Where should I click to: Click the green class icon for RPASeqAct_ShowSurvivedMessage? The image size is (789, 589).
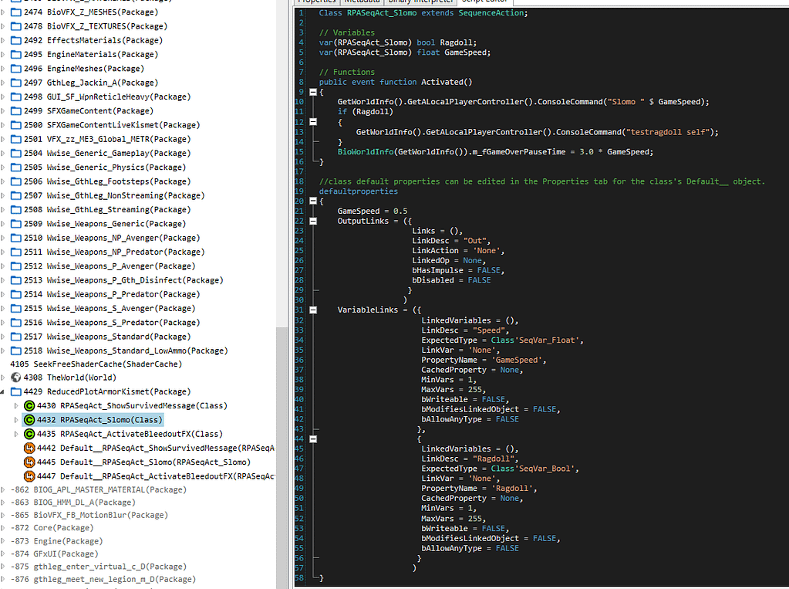(x=29, y=406)
